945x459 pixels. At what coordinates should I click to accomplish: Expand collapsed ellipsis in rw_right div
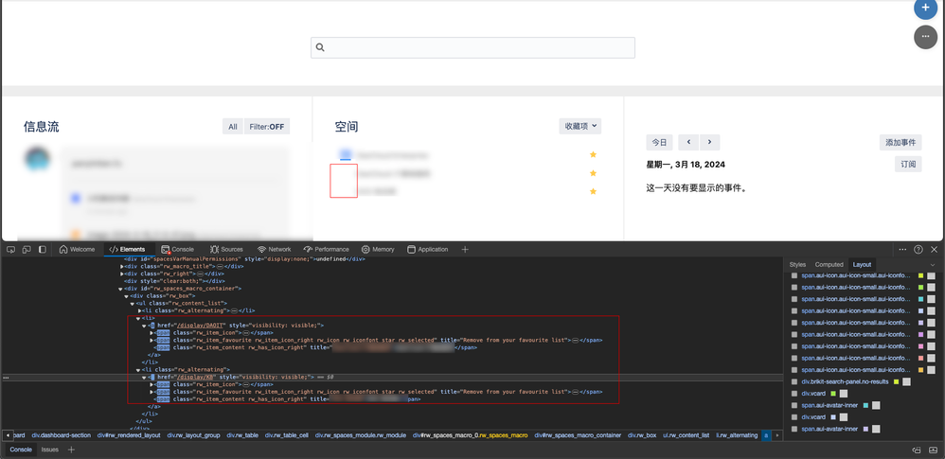pyautogui.click(x=200, y=274)
